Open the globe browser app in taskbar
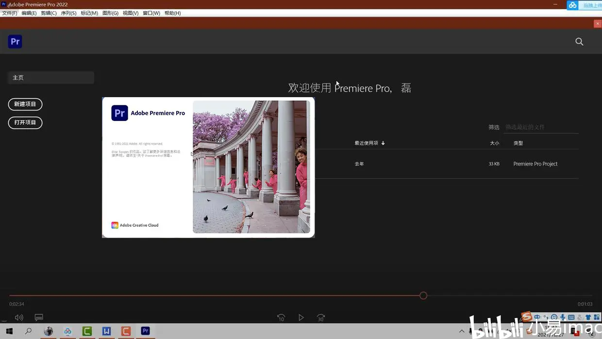Image resolution: width=602 pixels, height=339 pixels. (x=49, y=331)
